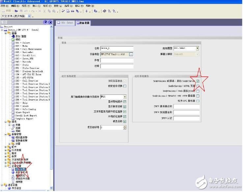Collapse the Device_1 tree node

tap(2, 30)
